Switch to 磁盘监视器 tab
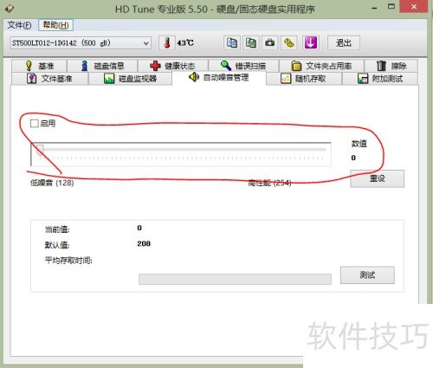 coord(130,79)
